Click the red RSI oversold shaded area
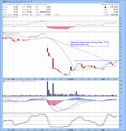 pos(60,28)
